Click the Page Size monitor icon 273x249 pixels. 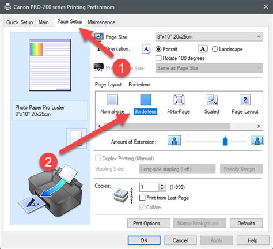click(98, 37)
